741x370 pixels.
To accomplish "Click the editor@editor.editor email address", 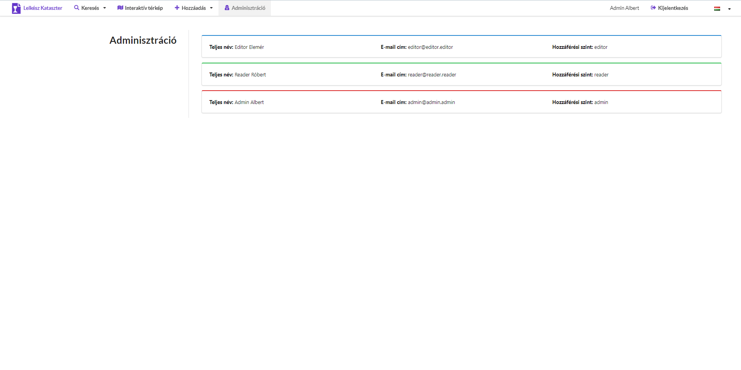I will [x=430, y=47].
